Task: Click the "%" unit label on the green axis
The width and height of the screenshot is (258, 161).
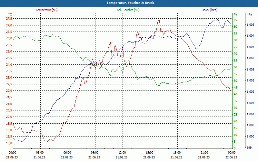Action: [x=235, y=14]
